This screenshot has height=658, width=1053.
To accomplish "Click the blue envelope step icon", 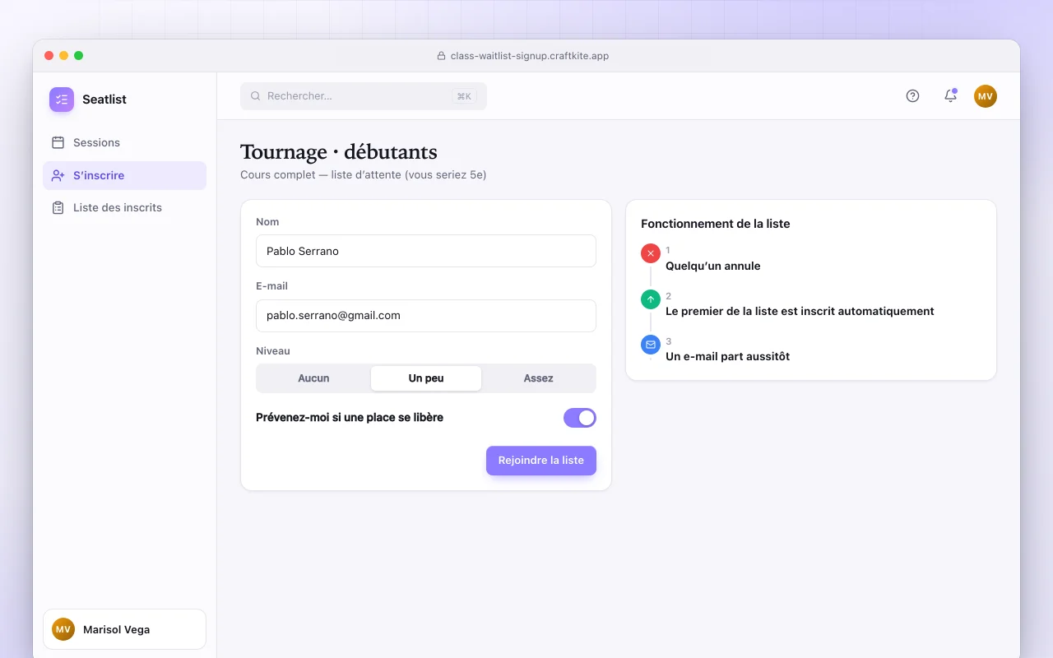I will (x=651, y=345).
